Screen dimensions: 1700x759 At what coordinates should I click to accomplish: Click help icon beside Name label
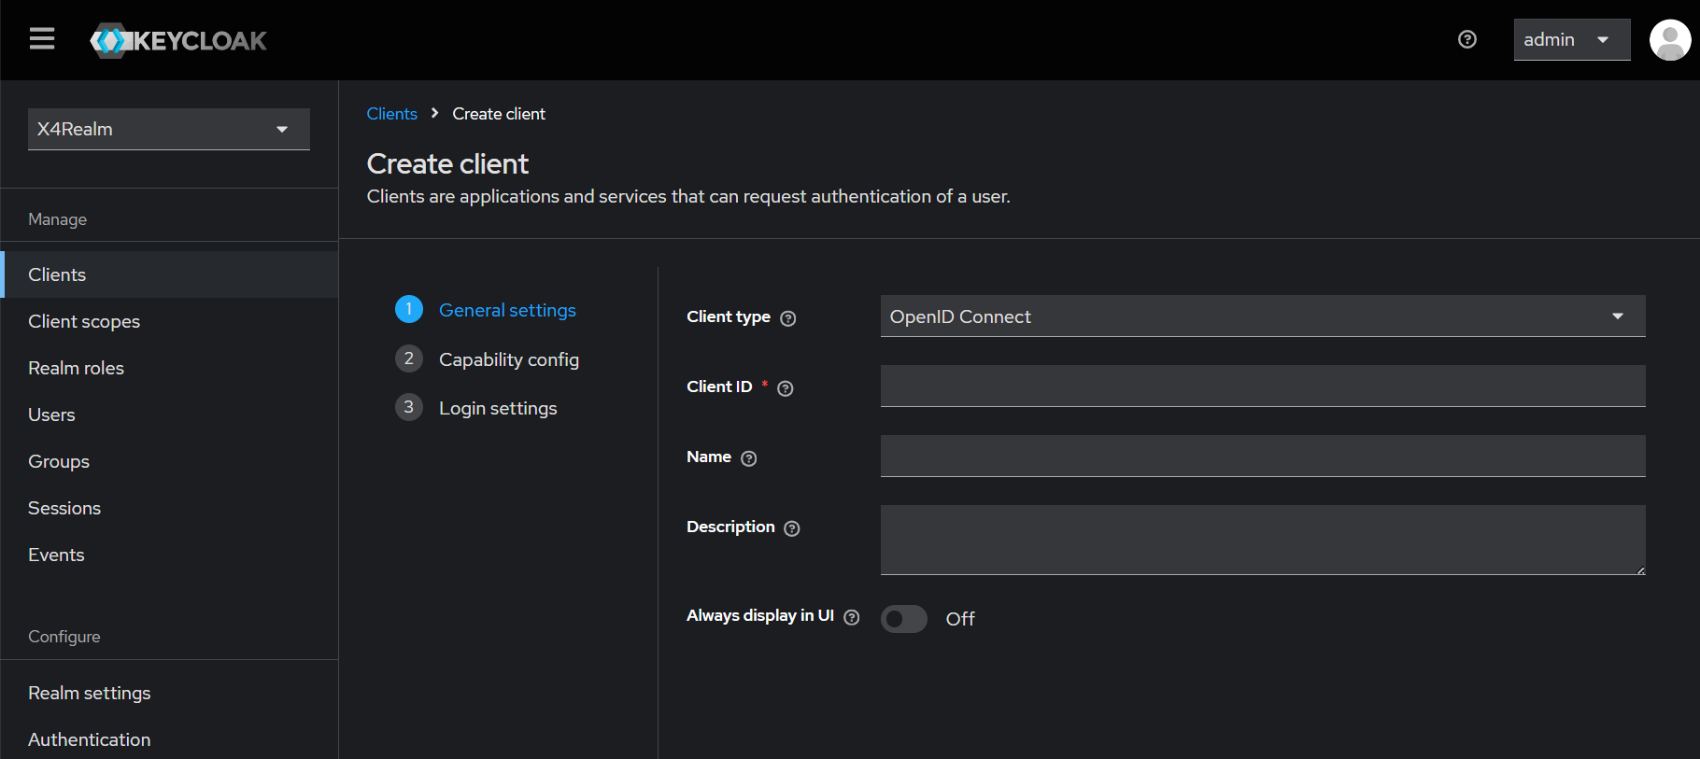tap(748, 458)
